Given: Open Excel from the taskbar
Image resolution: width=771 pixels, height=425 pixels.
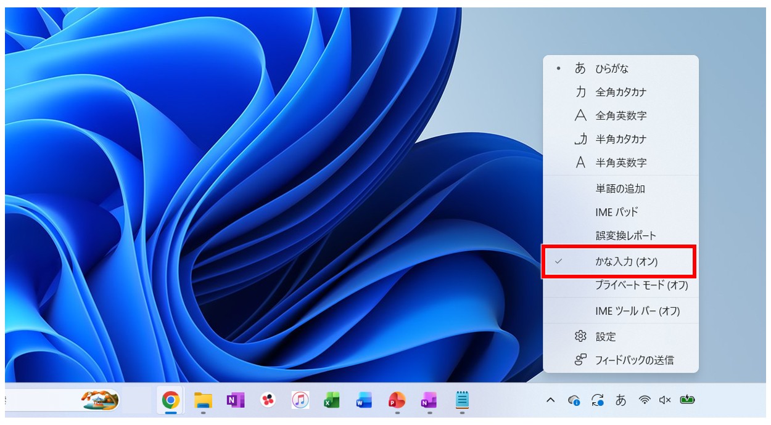Looking at the screenshot, I should tap(332, 401).
